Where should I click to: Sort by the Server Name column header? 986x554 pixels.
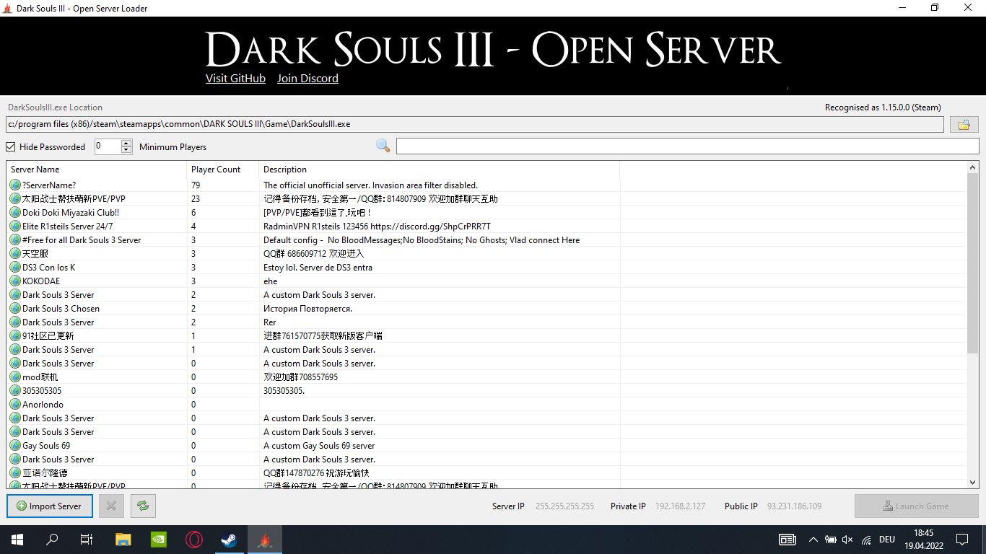click(x=97, y=170)
